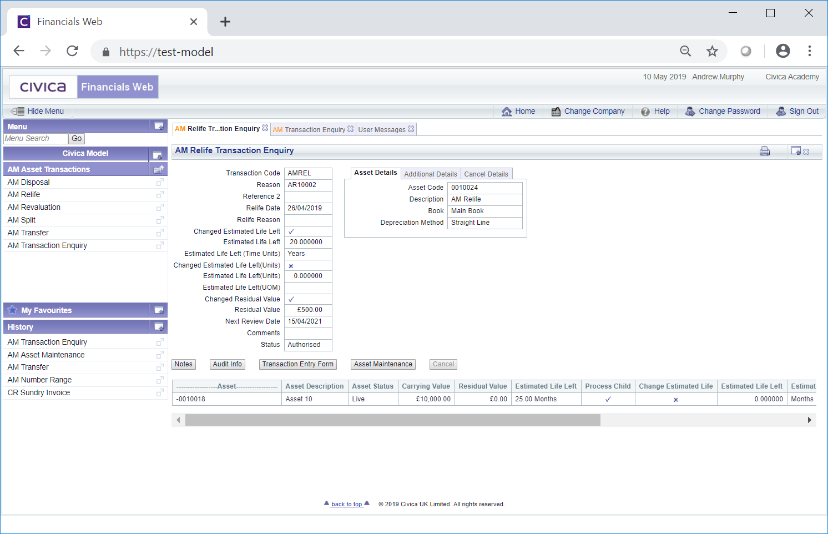Click the Menu panel header icon
Screen dimensions: 828x534
pos(159,127)
